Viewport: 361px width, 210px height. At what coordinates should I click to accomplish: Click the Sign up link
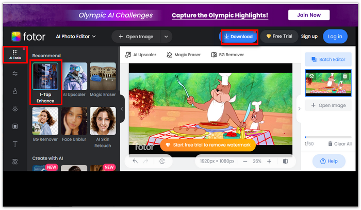pyautogui.click(x=309, y=37)
